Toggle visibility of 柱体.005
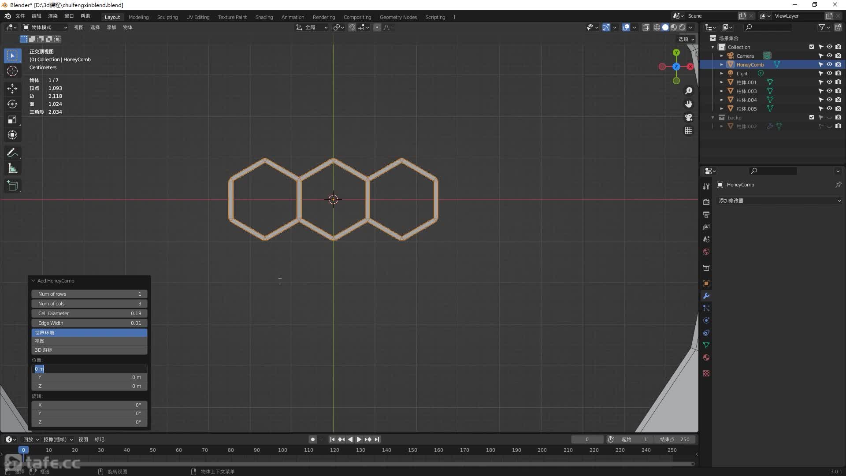Image resolution: width=846 pixels, height=476 pixels. point(829,108)
